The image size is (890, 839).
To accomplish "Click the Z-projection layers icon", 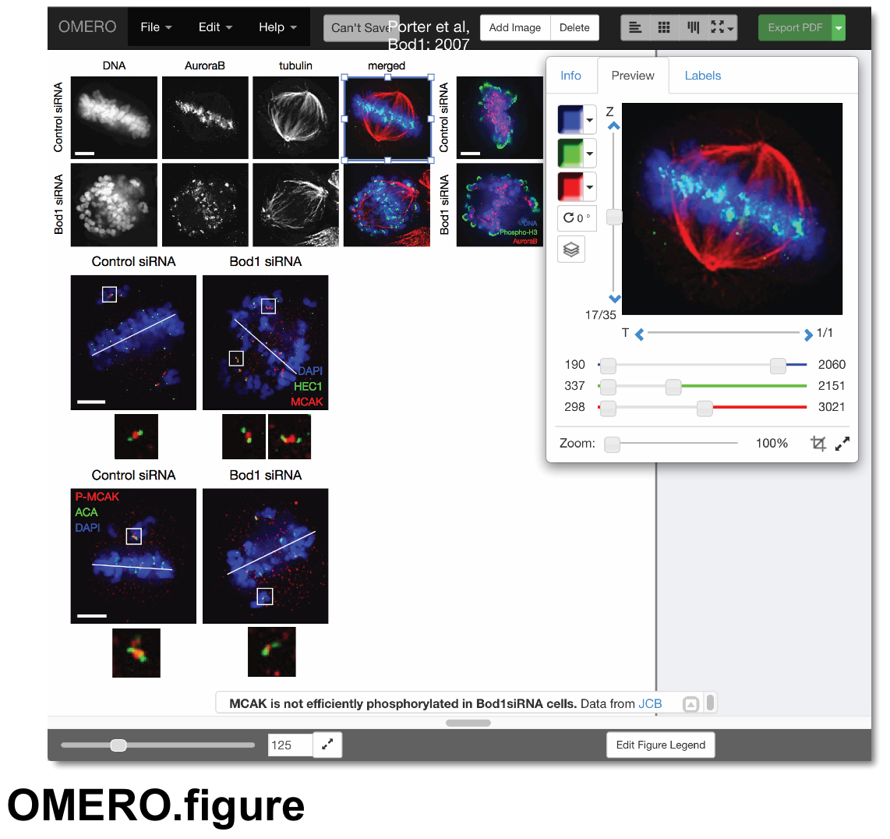I will tap(571, 250).
